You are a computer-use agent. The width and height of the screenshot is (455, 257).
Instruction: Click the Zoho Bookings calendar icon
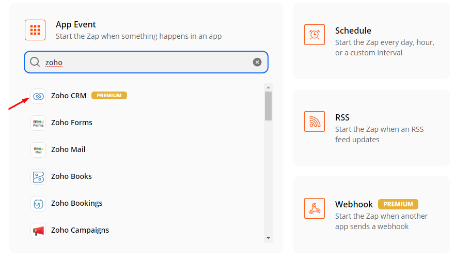pyautogui.click(x=38, y=204)
